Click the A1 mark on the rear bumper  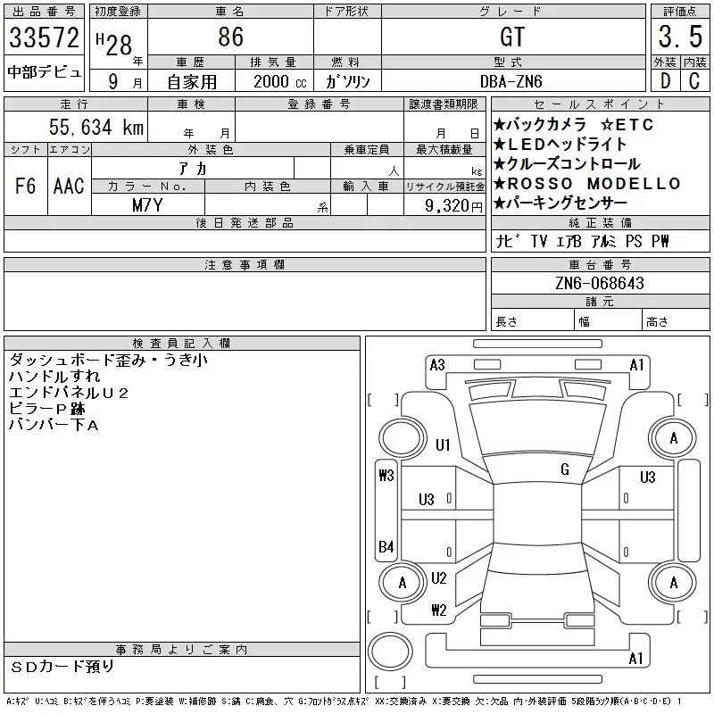(x=635, y=659)
